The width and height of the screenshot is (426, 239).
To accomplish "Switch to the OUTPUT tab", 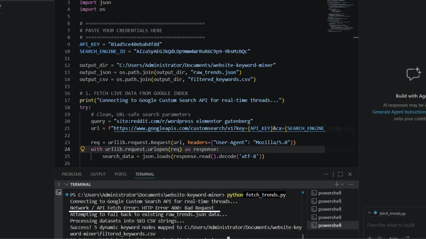I will 98,174.
